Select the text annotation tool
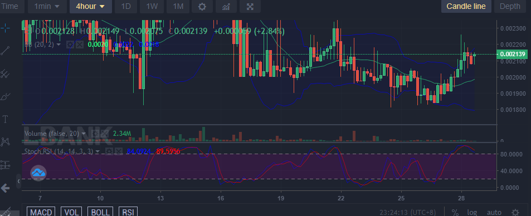The image size is (531, 216). (5, 119)
